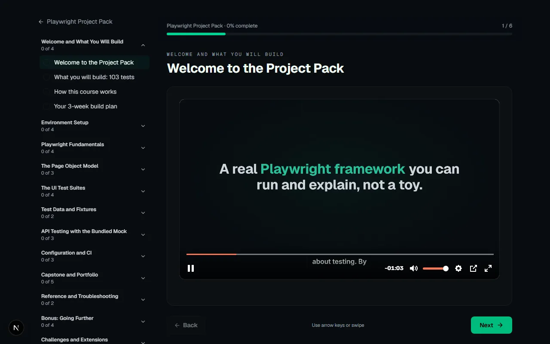Expand Challenges and Extensions chevron
Image resolution: width=550 pixels, height=344 pixels.
tap(143, 342)
